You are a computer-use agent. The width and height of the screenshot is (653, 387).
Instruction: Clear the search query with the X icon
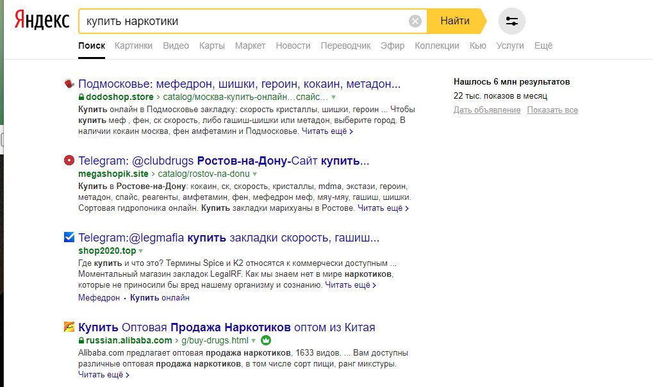[x=415, y=21]
